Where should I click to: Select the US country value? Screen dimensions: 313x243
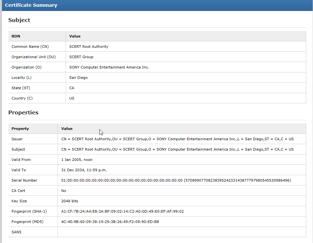pos(72,98)
